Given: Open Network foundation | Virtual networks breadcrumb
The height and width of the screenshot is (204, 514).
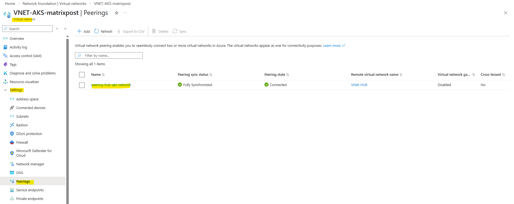Looking at the screenshot, I should tap(54, 4).
